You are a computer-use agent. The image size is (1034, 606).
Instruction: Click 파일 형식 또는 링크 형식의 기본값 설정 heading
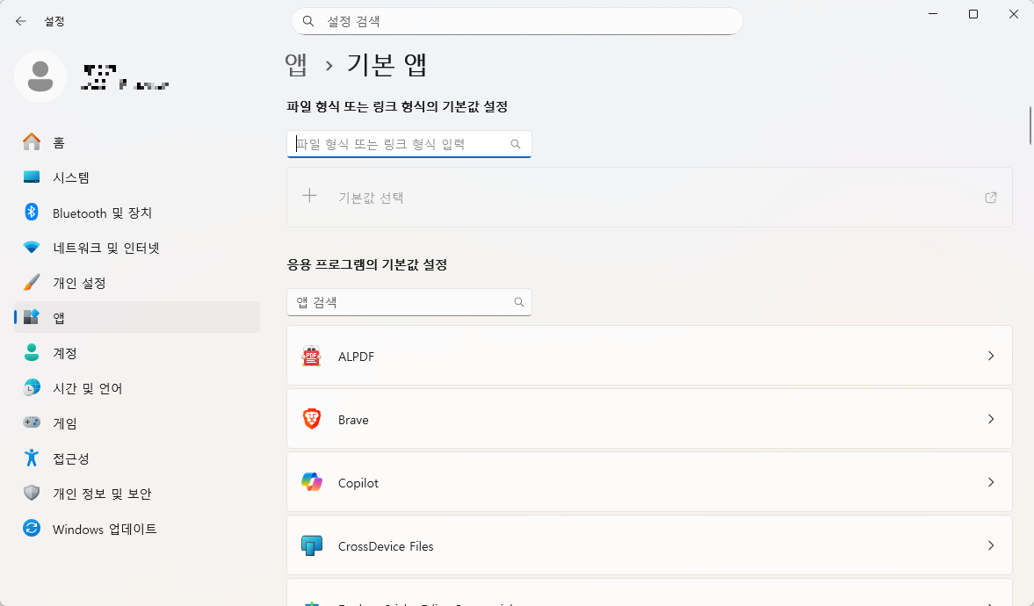click(397, 106)
